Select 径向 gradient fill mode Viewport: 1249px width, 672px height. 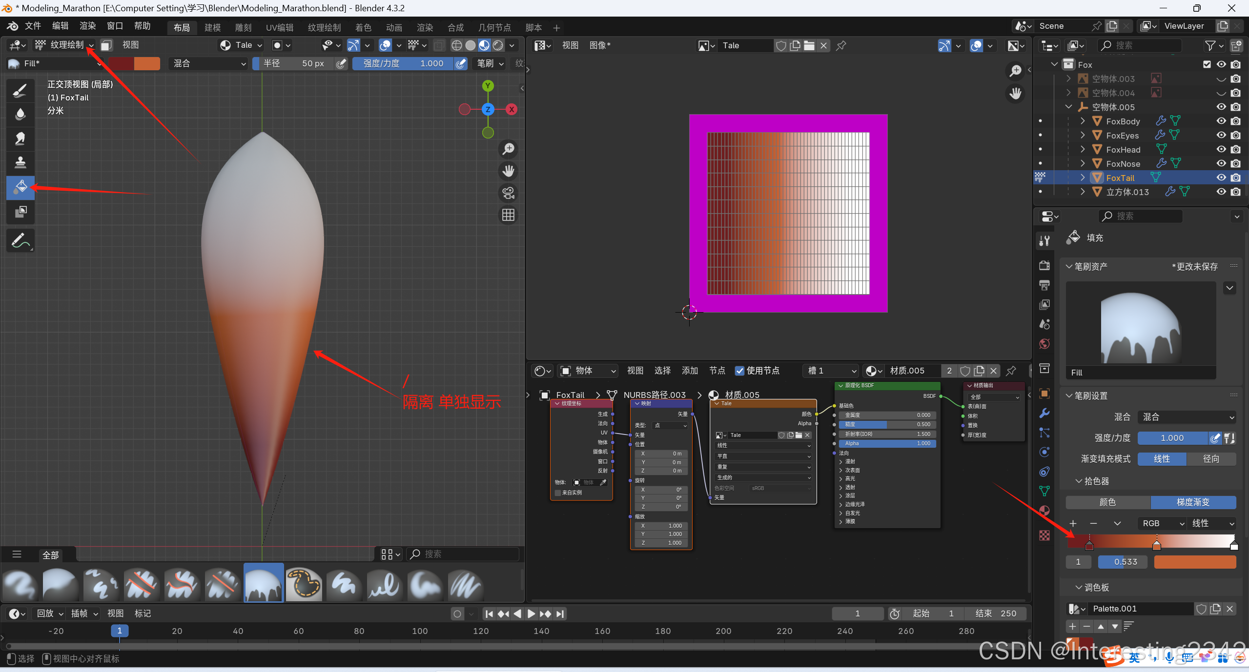[1210, 458]
